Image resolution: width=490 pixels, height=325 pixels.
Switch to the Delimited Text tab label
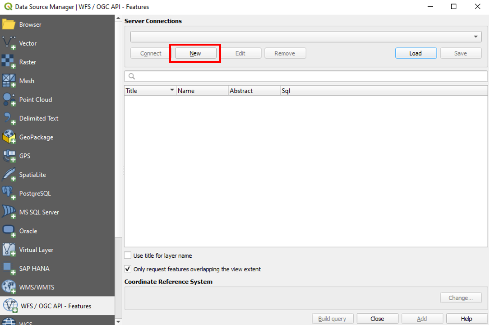point(39,118)
